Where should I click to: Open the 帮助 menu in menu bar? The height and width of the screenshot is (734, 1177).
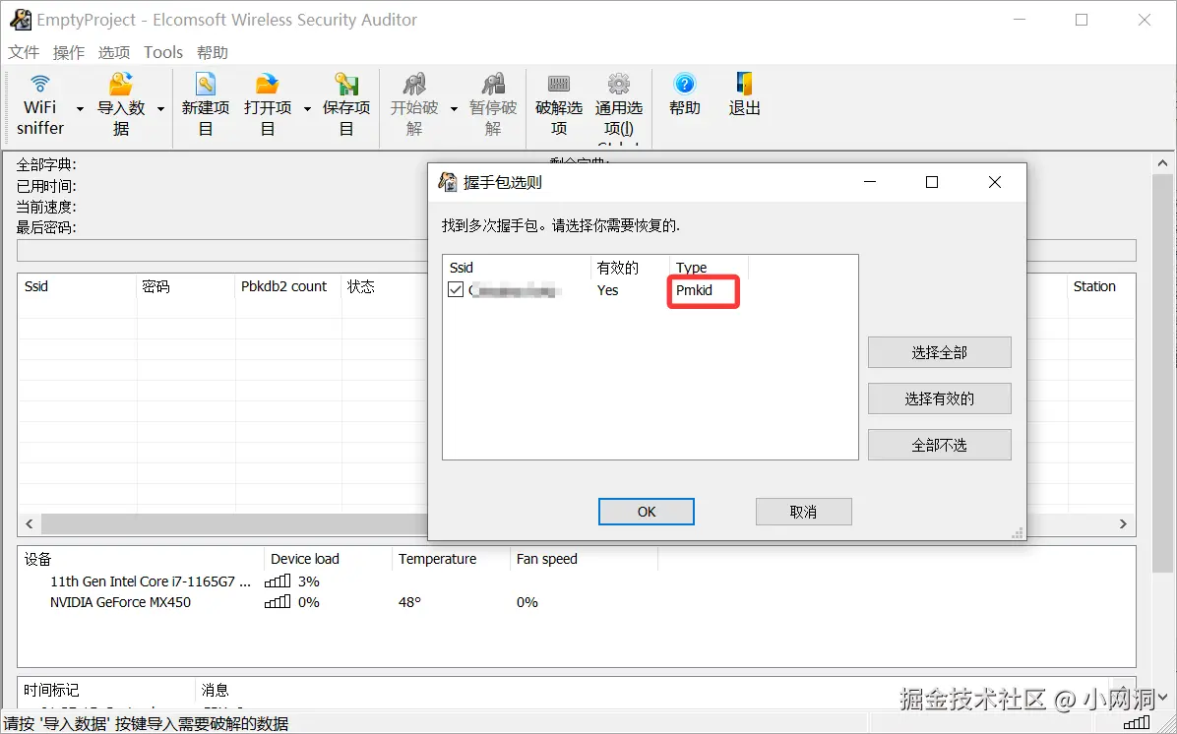[213, 52]
